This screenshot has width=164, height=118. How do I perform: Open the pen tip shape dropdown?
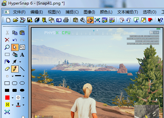(x=12, y=76)
